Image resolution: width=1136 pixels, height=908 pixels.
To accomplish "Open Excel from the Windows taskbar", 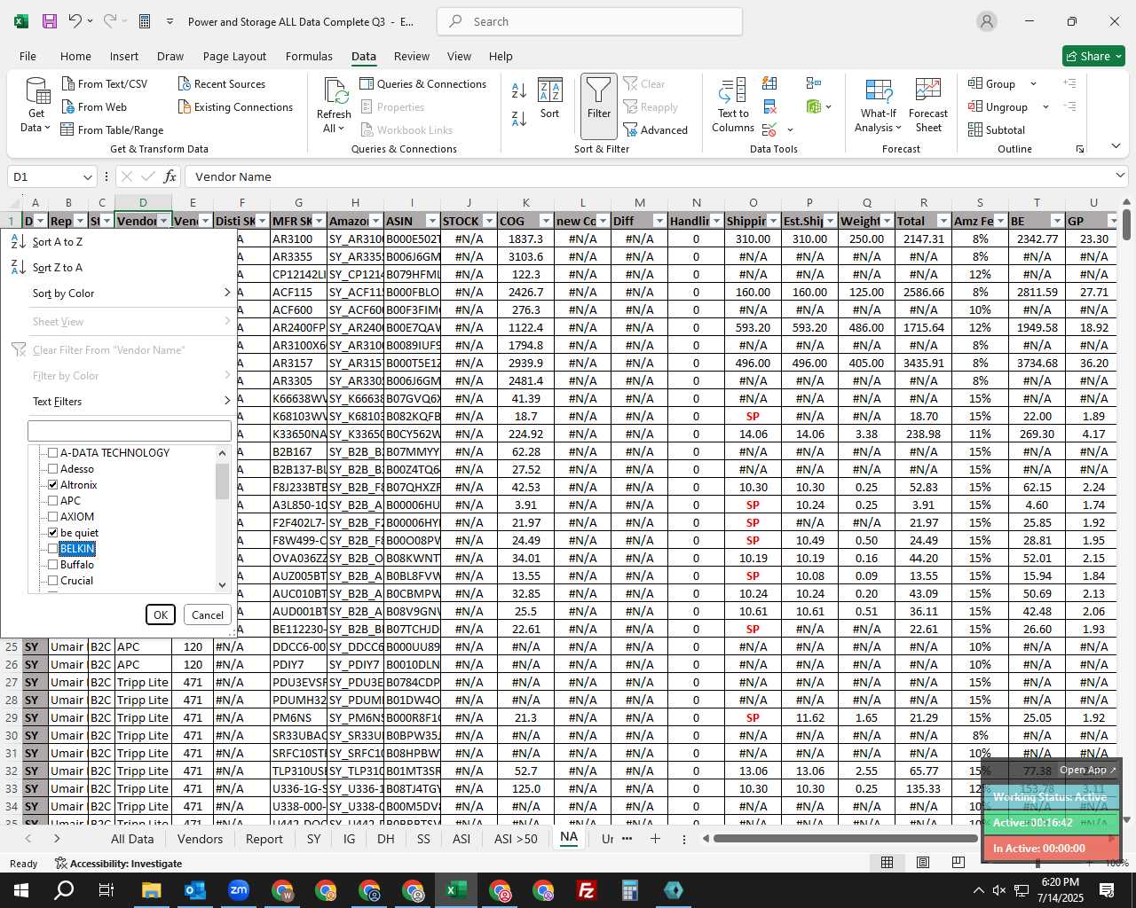I will pos(456,890).
